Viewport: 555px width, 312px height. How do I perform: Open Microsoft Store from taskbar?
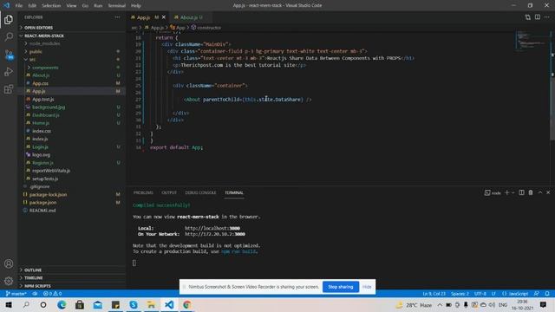point(80,304)
